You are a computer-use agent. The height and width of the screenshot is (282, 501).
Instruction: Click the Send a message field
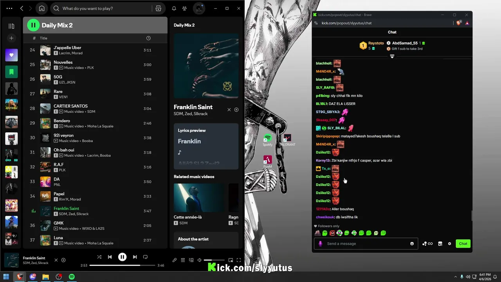coord(366,244)
